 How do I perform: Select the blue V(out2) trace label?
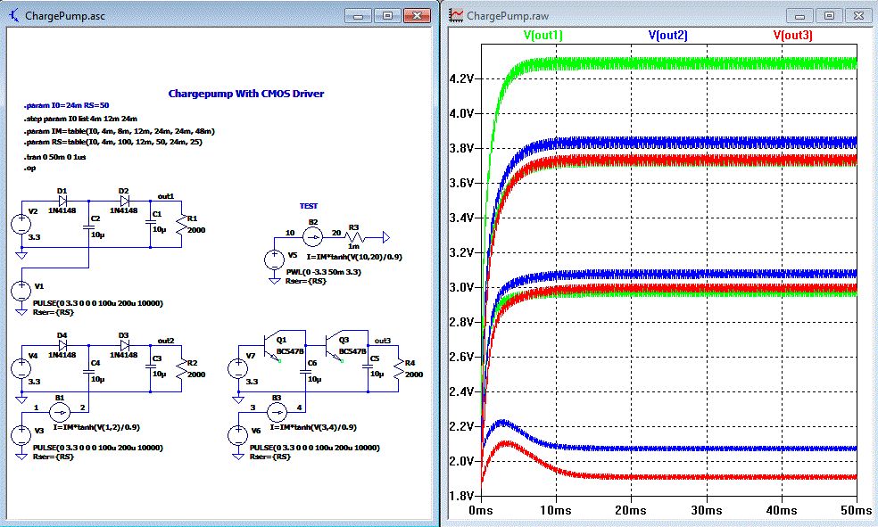[667, 35]
